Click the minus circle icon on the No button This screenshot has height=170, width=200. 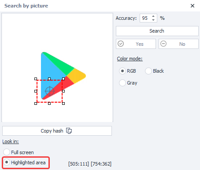(163, 44)
